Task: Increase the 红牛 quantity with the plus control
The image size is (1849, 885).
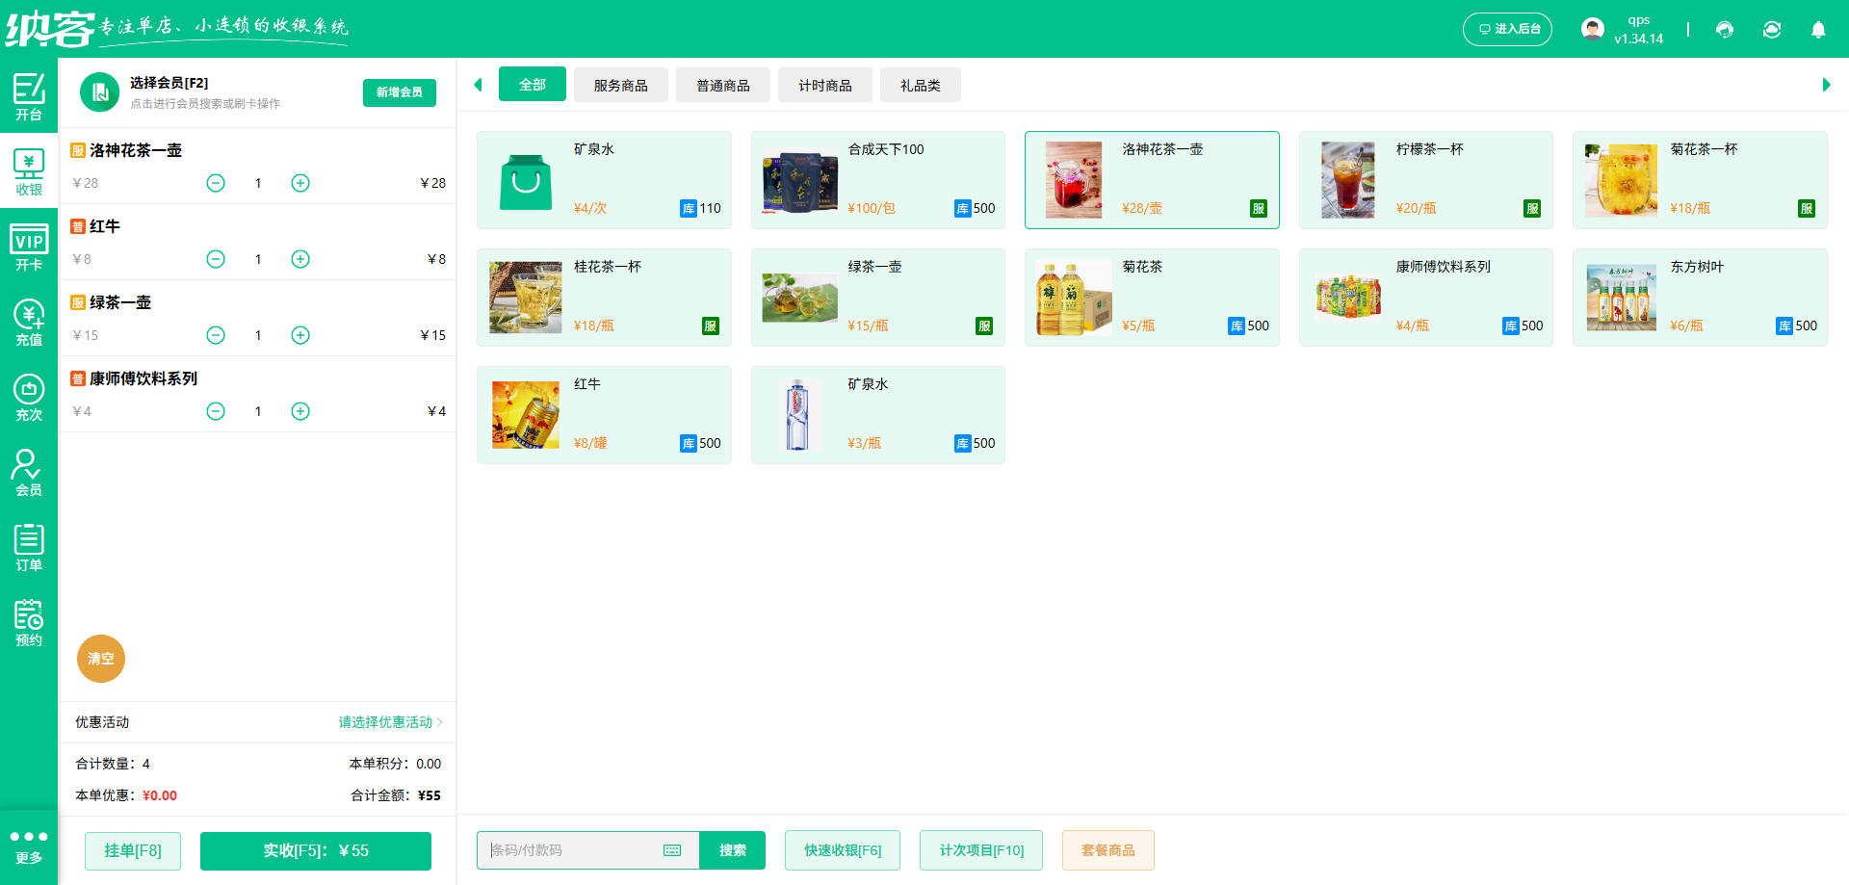Action: click(299, 258)
